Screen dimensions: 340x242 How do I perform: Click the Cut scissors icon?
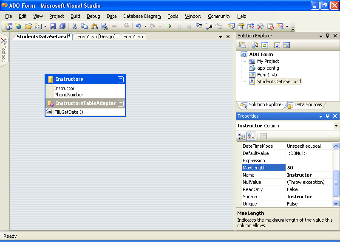(75, 26)
